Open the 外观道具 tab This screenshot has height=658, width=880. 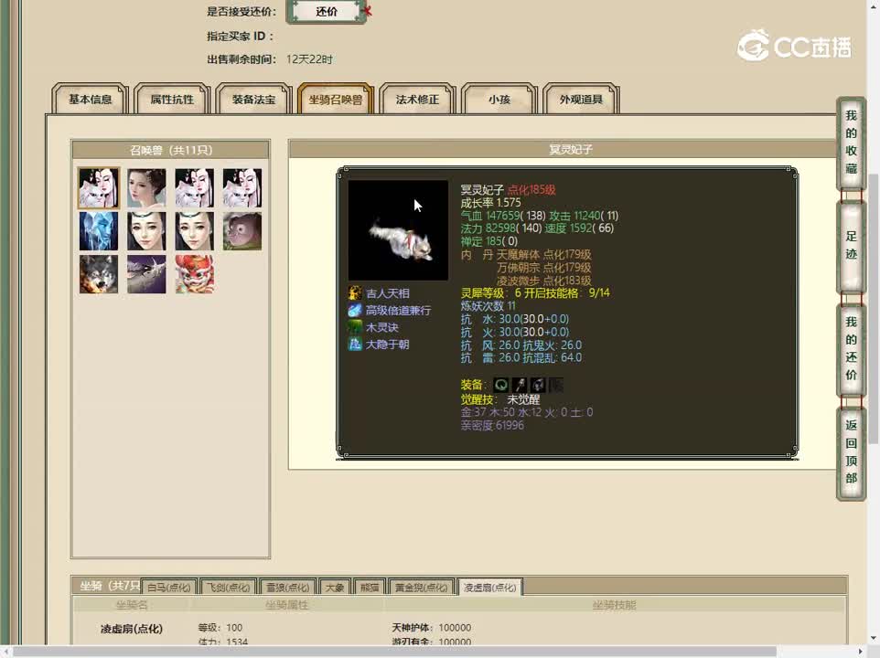579,101
